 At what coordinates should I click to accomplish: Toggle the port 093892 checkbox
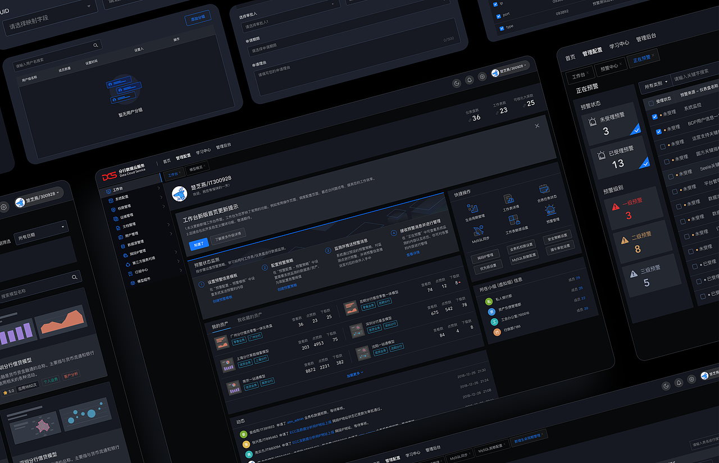(499, 16)
